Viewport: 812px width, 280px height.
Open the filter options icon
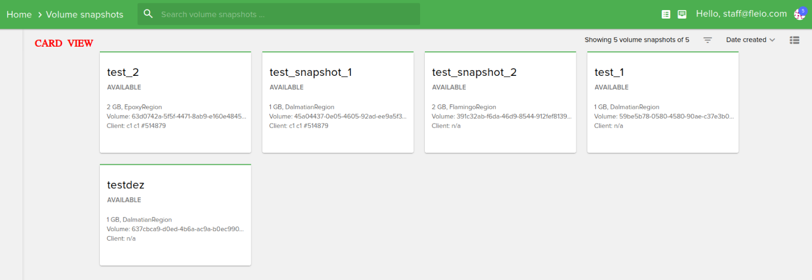pos(707,40)
